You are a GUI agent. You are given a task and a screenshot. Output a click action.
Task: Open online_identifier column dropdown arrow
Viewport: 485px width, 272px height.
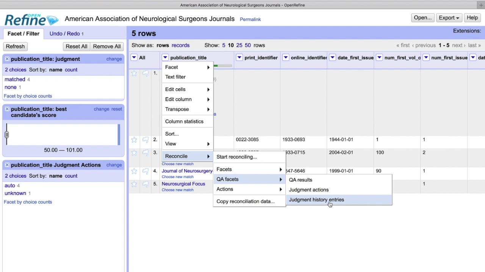[286, 58]
